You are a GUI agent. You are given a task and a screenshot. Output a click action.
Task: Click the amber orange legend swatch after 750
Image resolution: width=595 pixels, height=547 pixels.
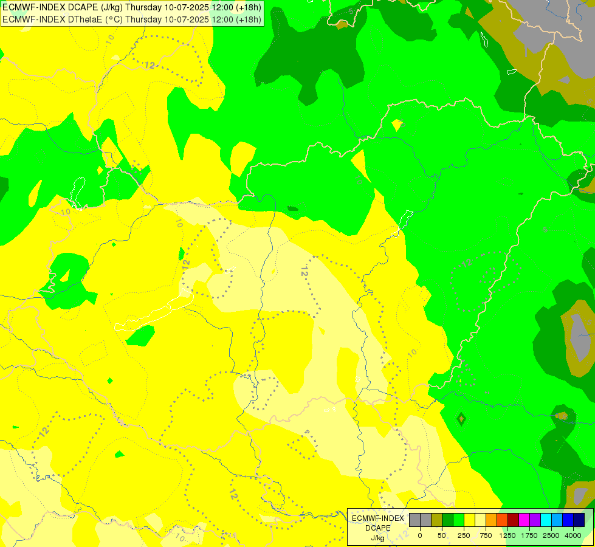pyautogui.click(x=492, y=520)
